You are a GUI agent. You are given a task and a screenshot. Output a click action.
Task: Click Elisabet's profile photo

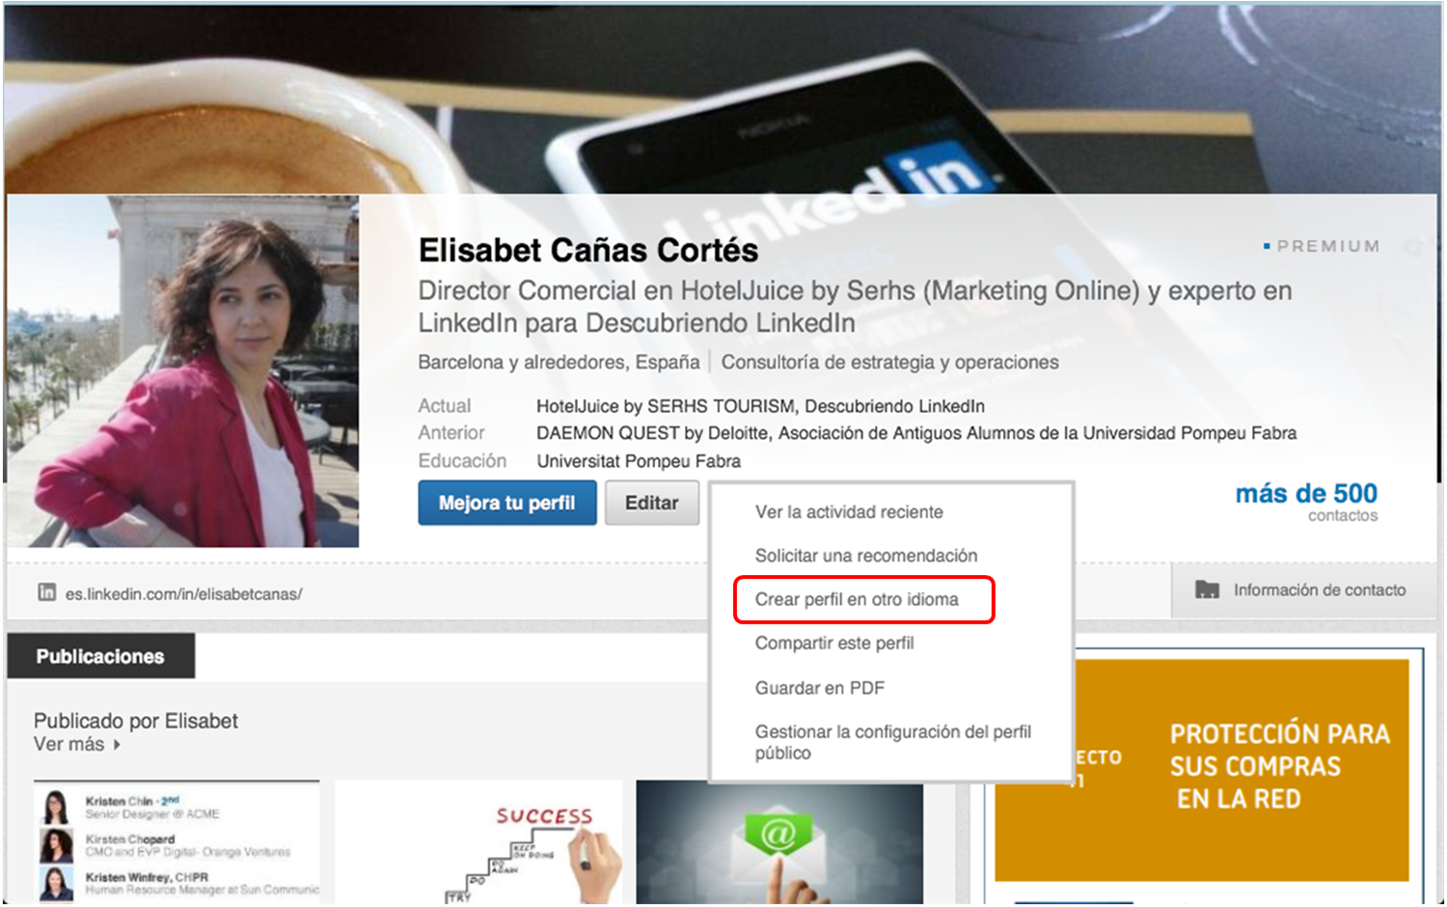coord(183,371)
